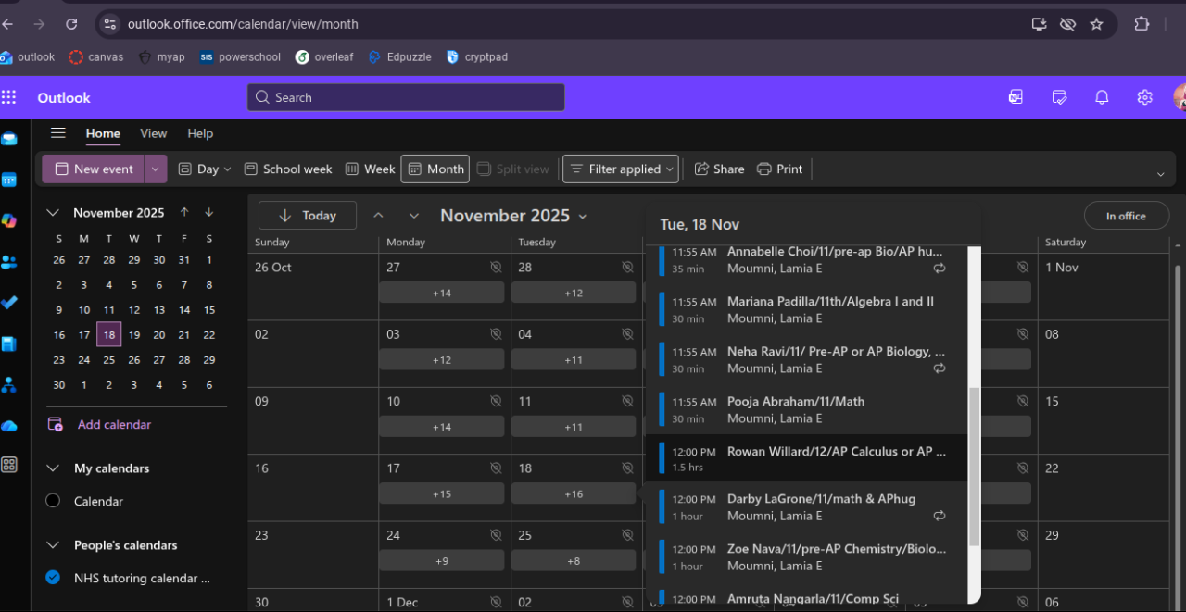Collapse the People's calendars section
This screenshot has height=612, width=1186.
[x=53, y=545]
